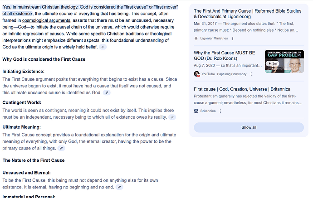Open the three-dot menu beside Capturing Christianity
The width and height of the screenshot is (313, 198).
click(251, 74)
